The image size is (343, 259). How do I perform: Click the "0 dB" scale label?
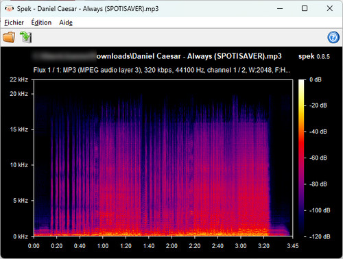click(x=316, y=79)
